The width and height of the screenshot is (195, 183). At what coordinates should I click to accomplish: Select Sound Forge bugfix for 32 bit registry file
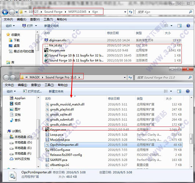[x=112, y=55]
